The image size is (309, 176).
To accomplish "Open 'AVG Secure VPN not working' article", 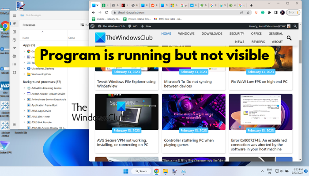I will [x=122, y=143].
